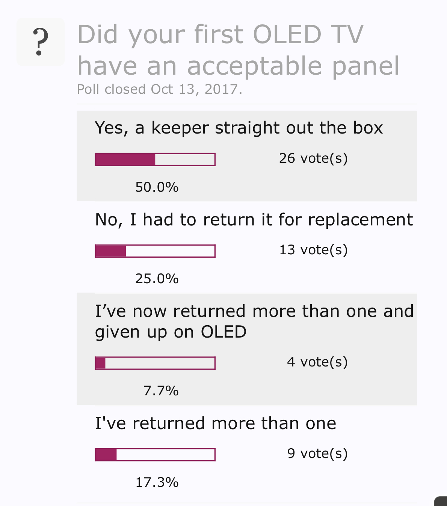The width and height of the screenshot is (447, 506).
Task: Click the '9 vote(s)' count
Action: 317,453
